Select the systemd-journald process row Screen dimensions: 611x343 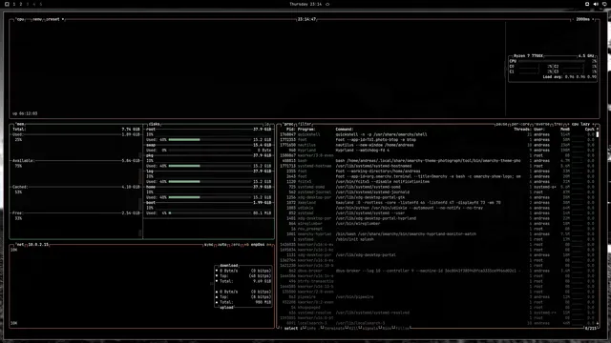tap(436, 192)
